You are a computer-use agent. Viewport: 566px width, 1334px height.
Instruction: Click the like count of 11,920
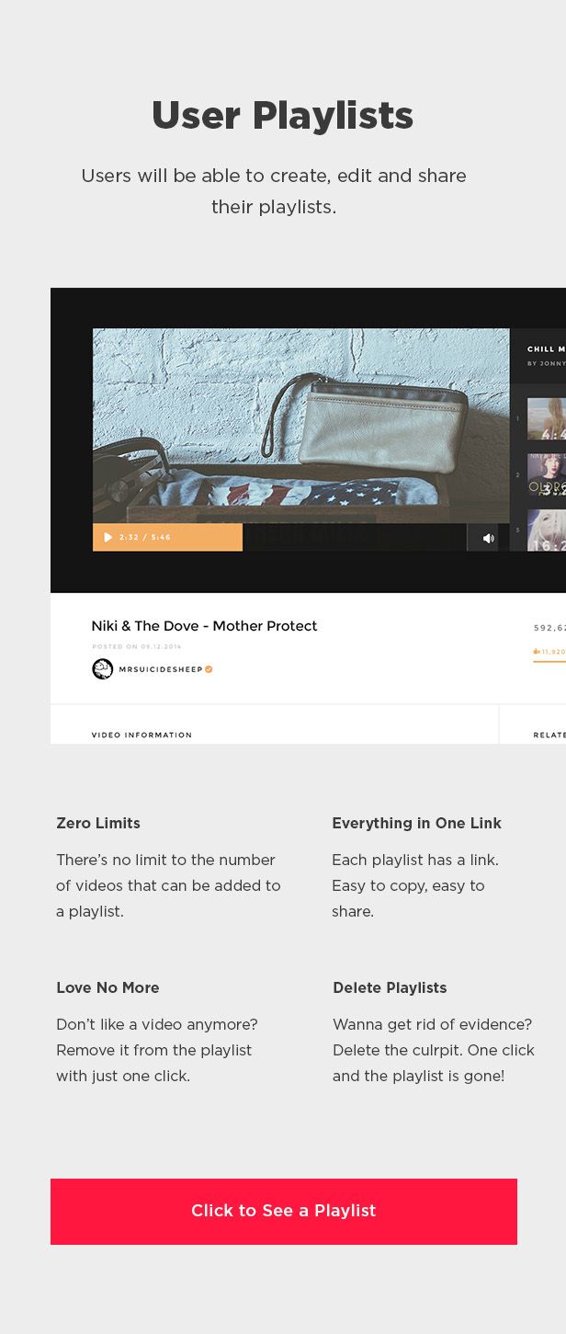549,650
